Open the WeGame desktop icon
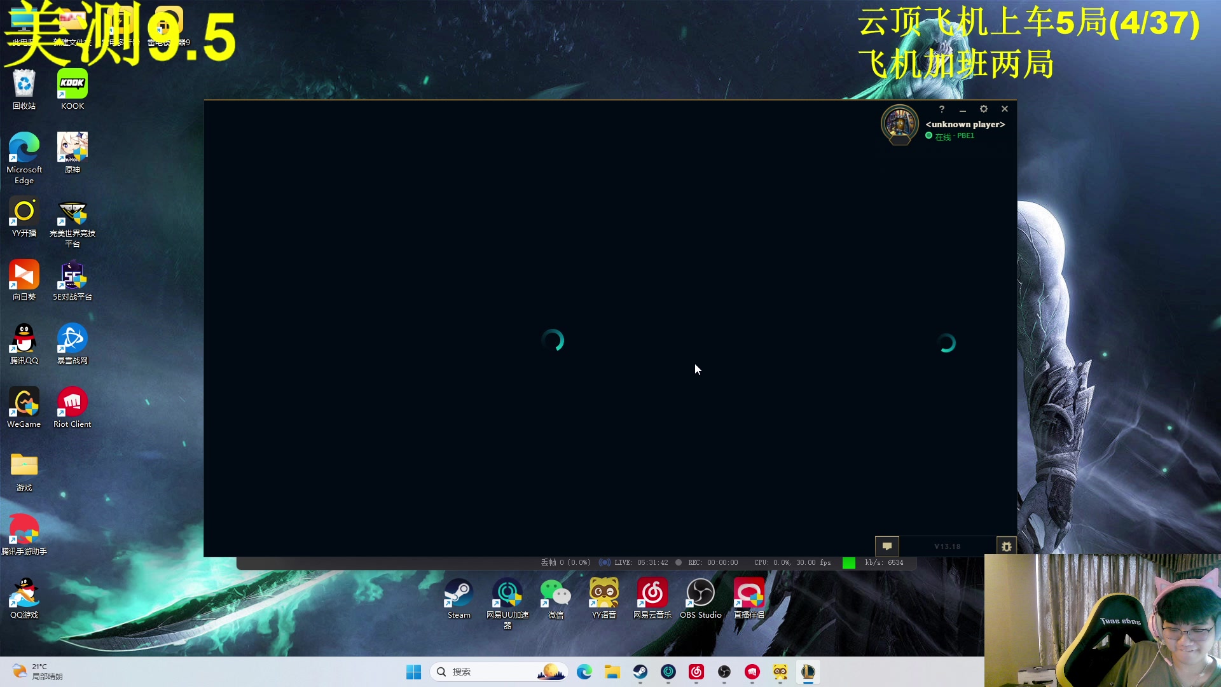This screenshot has width=1221, height=687. pos(24,407)
